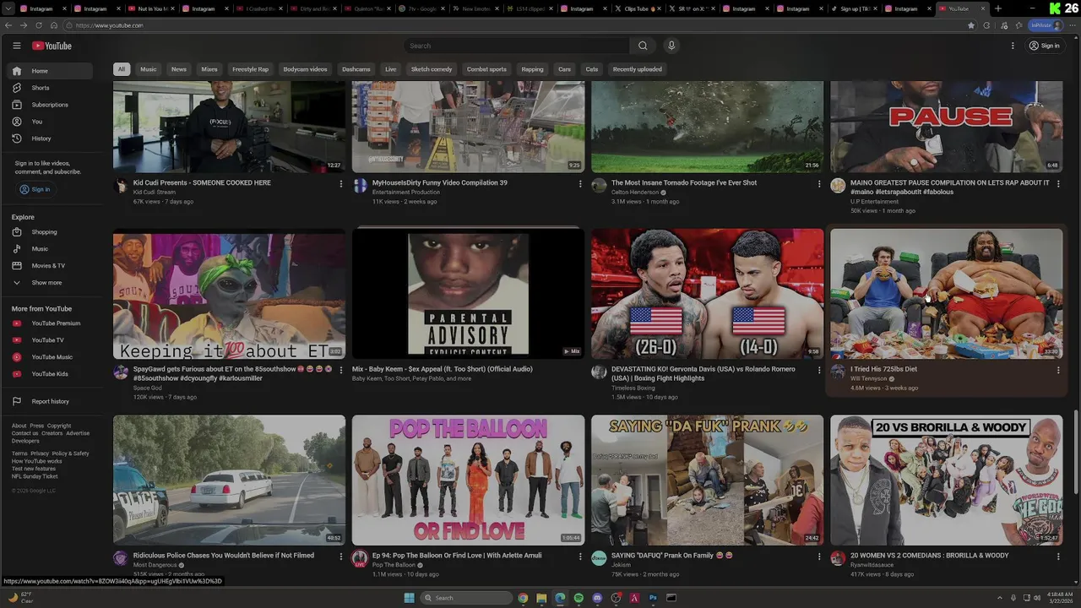Open History in the sidebar
The height and width of the screenshot is (608, 1081).
point(52,138)
